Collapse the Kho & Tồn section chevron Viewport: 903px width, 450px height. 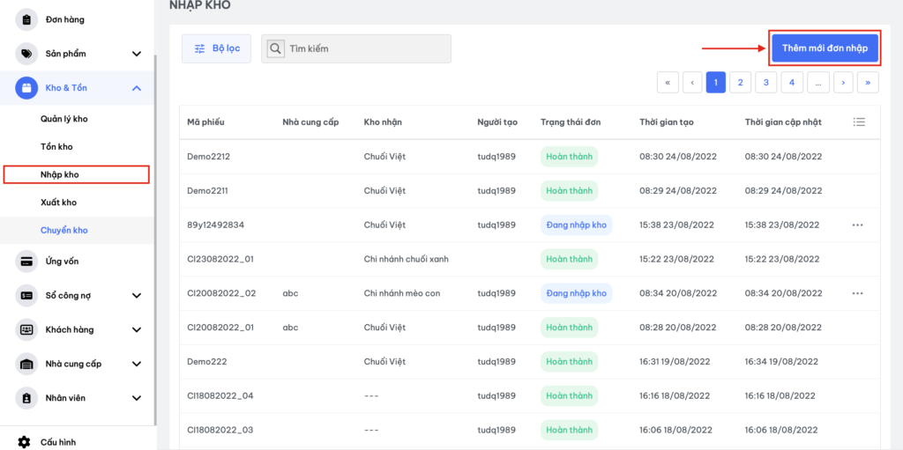[x=137, y=88]
